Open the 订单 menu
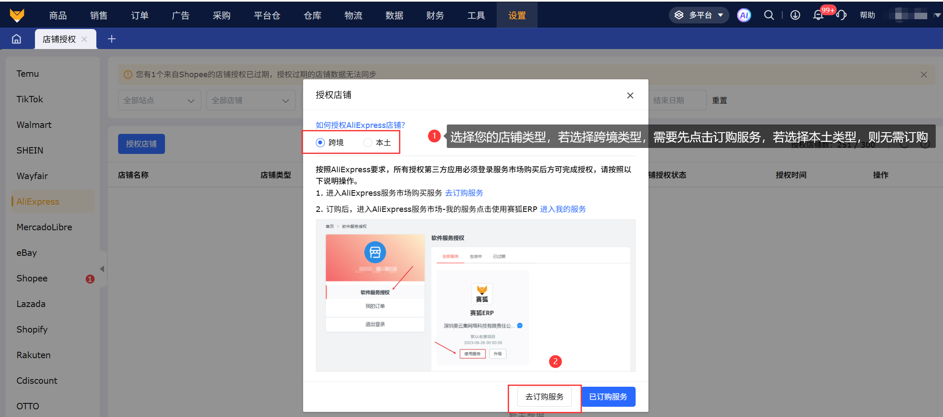943x417 pixels. (140, 15)
